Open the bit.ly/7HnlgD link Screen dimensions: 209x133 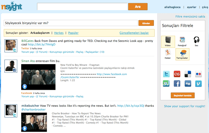tap(41, 45)
